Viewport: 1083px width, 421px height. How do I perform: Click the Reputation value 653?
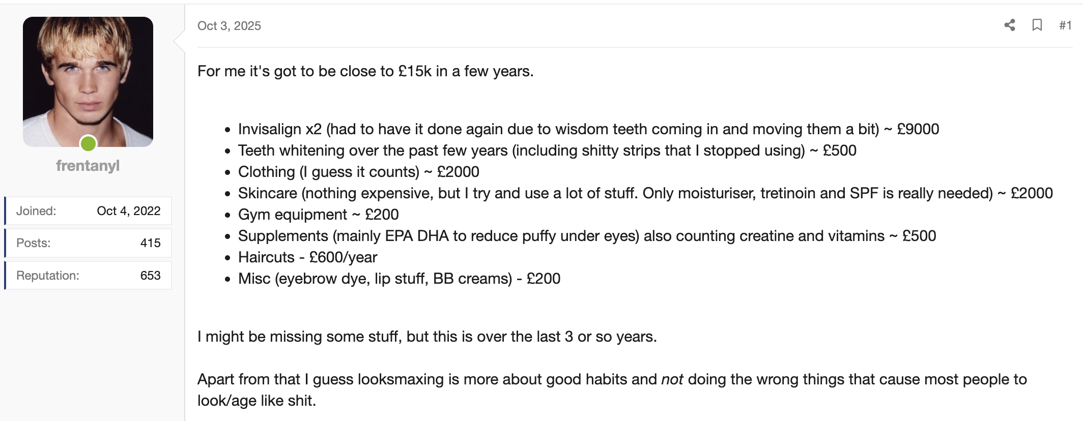pyautogui.click(x=150, y=276)
